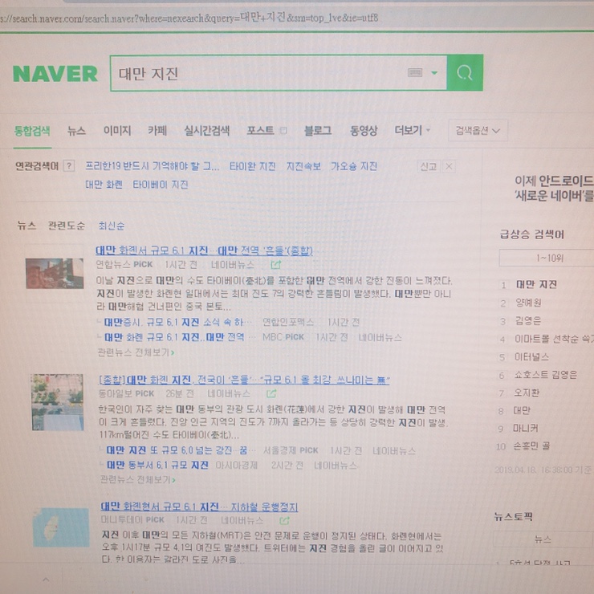Click the small icon next to 포스트
Viewport: 594px width, 594px height.
point(283,131)
